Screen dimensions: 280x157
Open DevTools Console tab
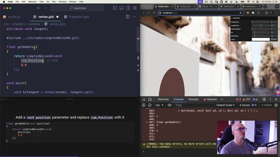[178, 99]
